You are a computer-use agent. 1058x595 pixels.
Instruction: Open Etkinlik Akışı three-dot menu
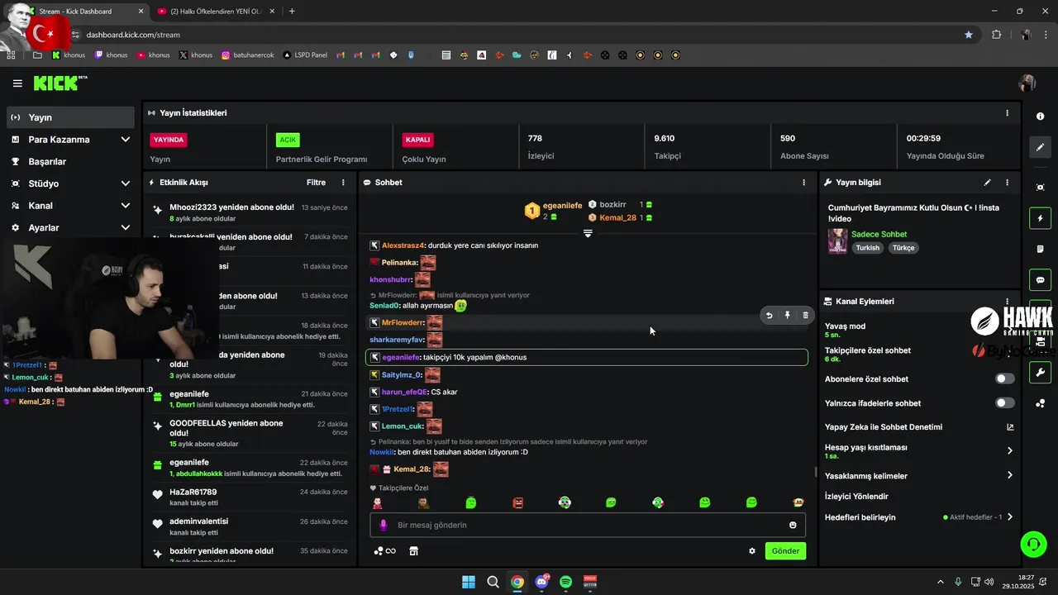pyautogui.click(x=343, y=183)
